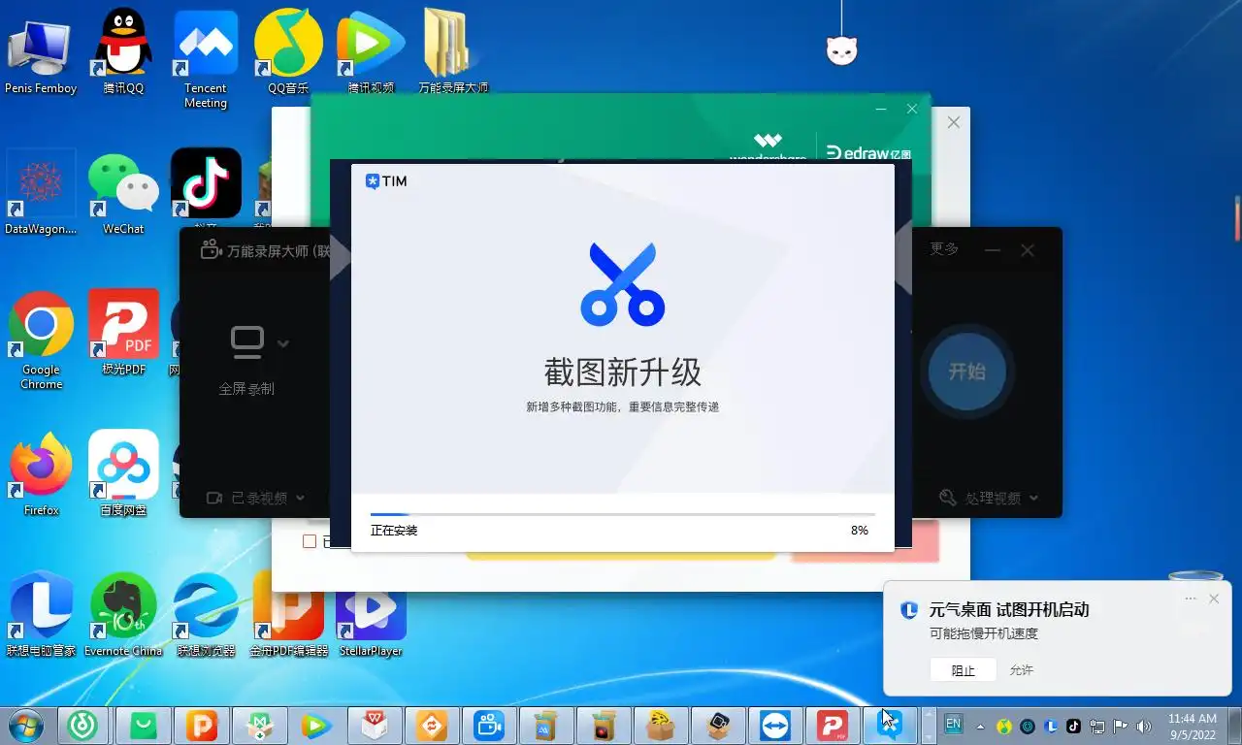Select the 全屏录制 monitor icon
This screenshot has width=1242, height=745.
246,342
